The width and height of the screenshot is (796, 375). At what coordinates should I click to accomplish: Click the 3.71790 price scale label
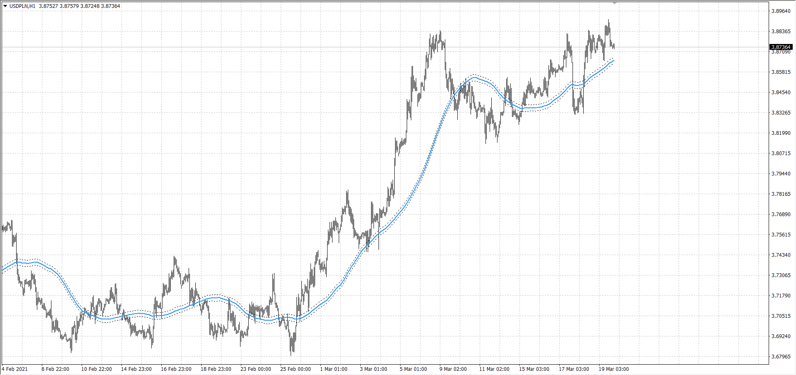click(781, 296)
